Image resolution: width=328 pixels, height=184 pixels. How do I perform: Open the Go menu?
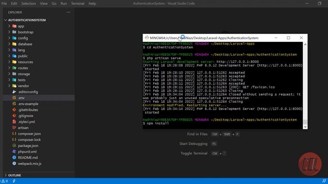54,4
